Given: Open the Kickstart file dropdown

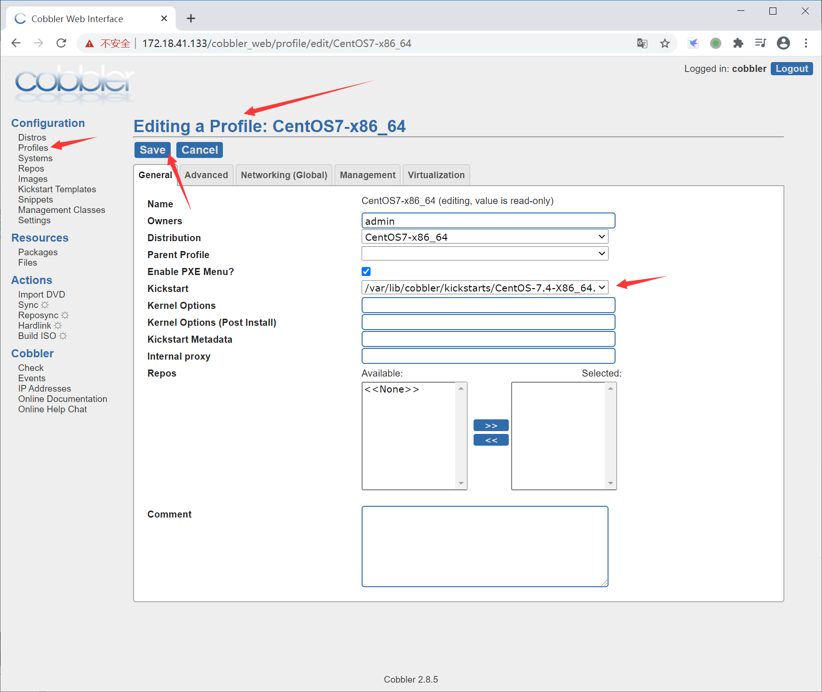Looking at the screenshot, I should pyautogui.click(x=485, y=287).
